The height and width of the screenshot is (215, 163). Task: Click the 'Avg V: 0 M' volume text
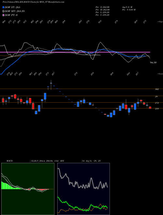tap(127, 7)
